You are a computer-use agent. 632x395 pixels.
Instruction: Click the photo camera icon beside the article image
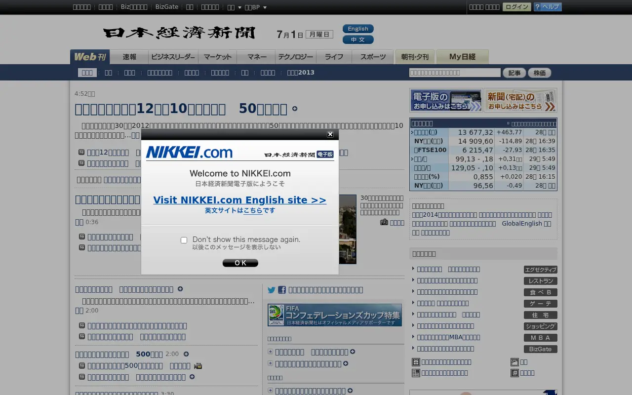[384, 222]
